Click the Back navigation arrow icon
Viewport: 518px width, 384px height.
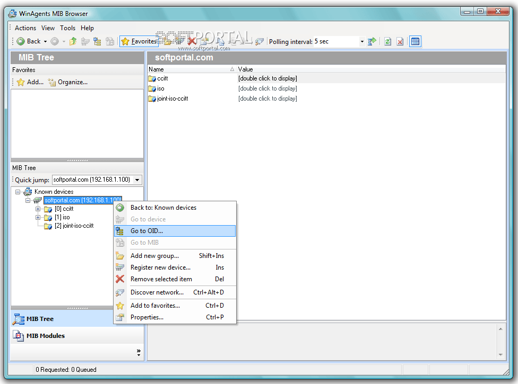(21, 41)
